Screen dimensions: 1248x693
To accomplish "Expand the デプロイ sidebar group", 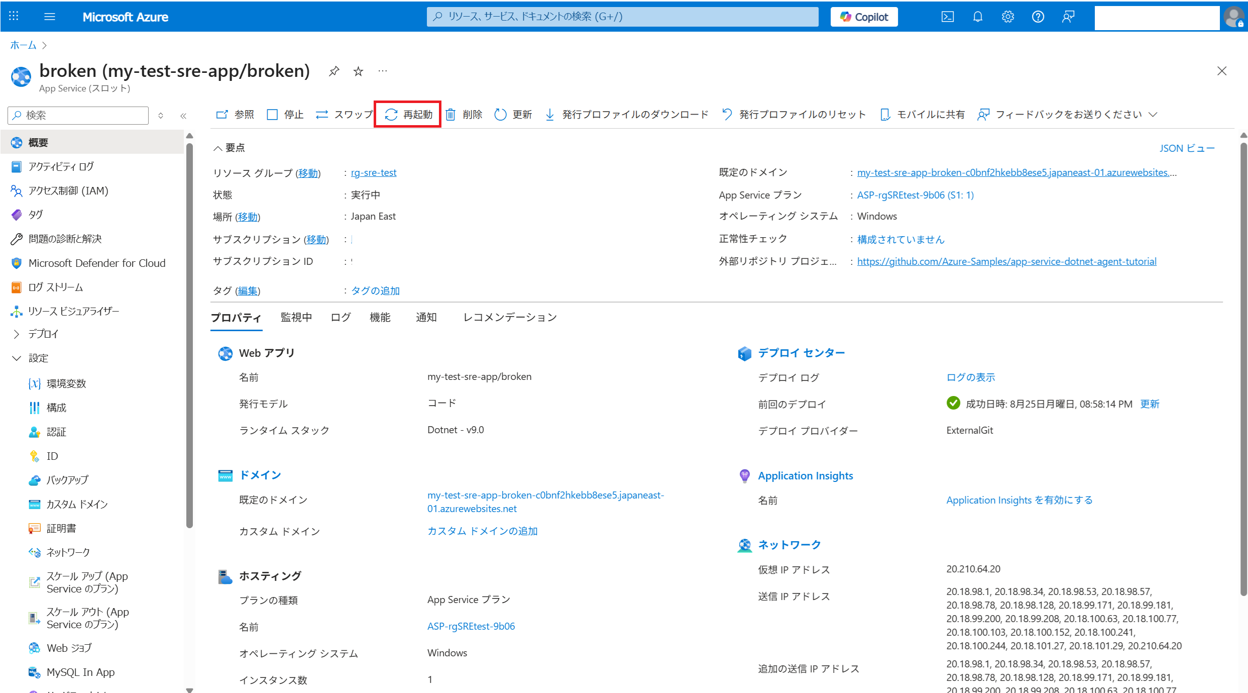I will point(16,334).
